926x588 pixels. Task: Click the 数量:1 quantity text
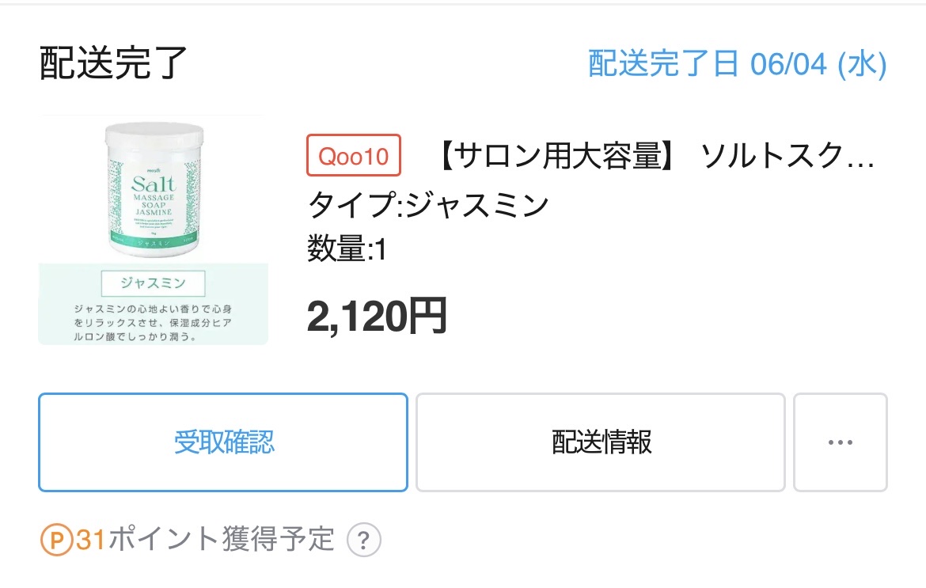click(x=346, y=249)
